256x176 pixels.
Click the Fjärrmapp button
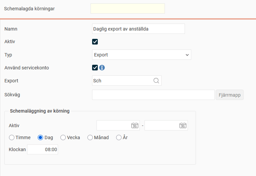click(229, 95)
